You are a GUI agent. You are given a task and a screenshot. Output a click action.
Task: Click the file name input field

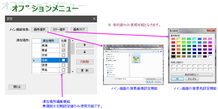[133, 79]
